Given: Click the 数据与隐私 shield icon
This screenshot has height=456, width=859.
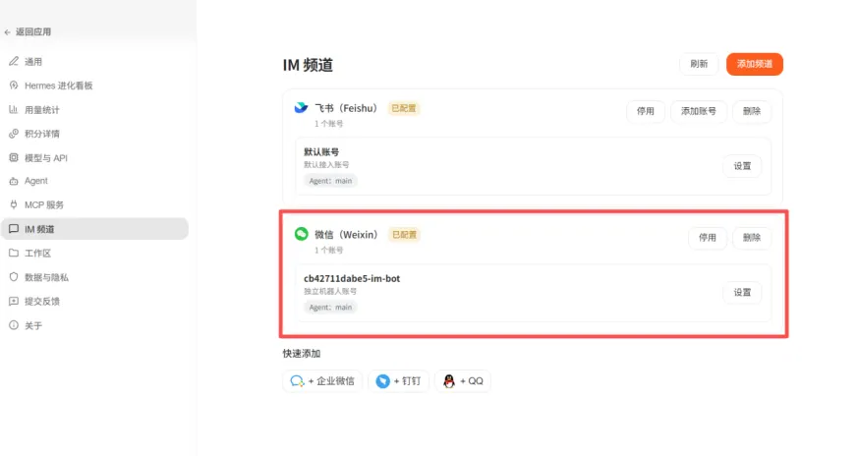Looking at the screenshot, I should [14, 277].
